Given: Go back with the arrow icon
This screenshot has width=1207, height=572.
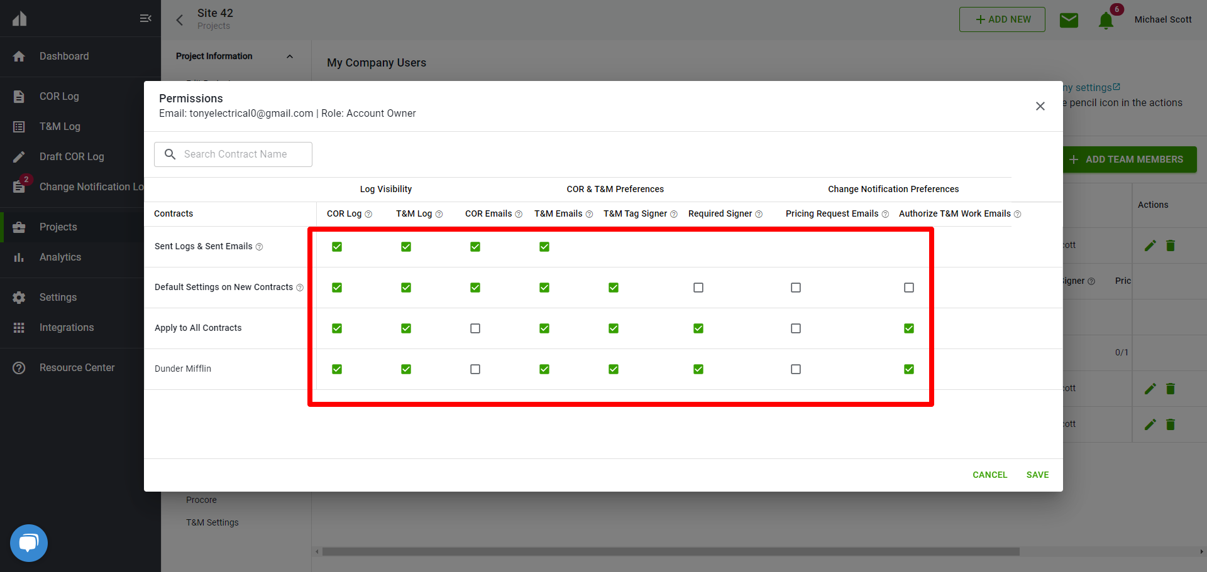Looking at the screenshot, I should [x=180, y=20].
